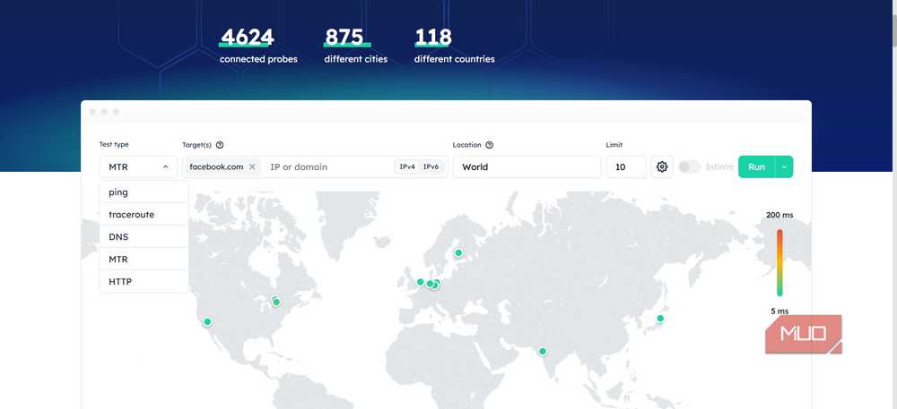Select the IPv4 option
This screenshot has height=409, width=897.
click(x=407, y=167)
